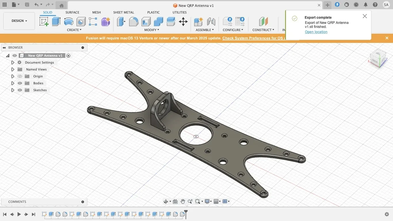Select the Joint tool
The height and width of the screenshot is (221, 393).
(x=211, y=22)
